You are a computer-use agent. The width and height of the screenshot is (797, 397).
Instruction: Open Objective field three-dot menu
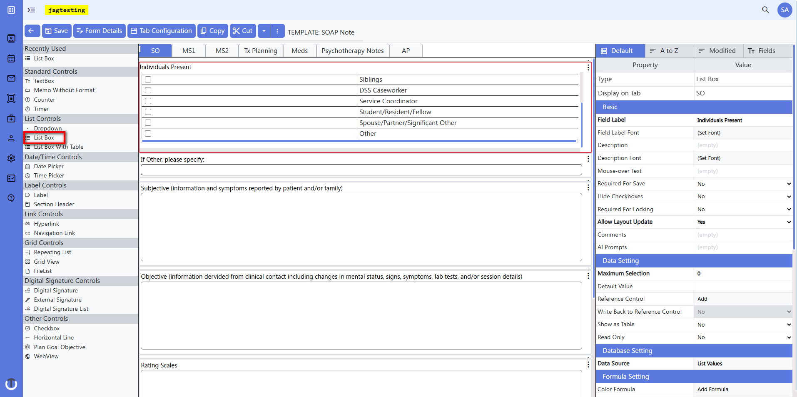588,276
